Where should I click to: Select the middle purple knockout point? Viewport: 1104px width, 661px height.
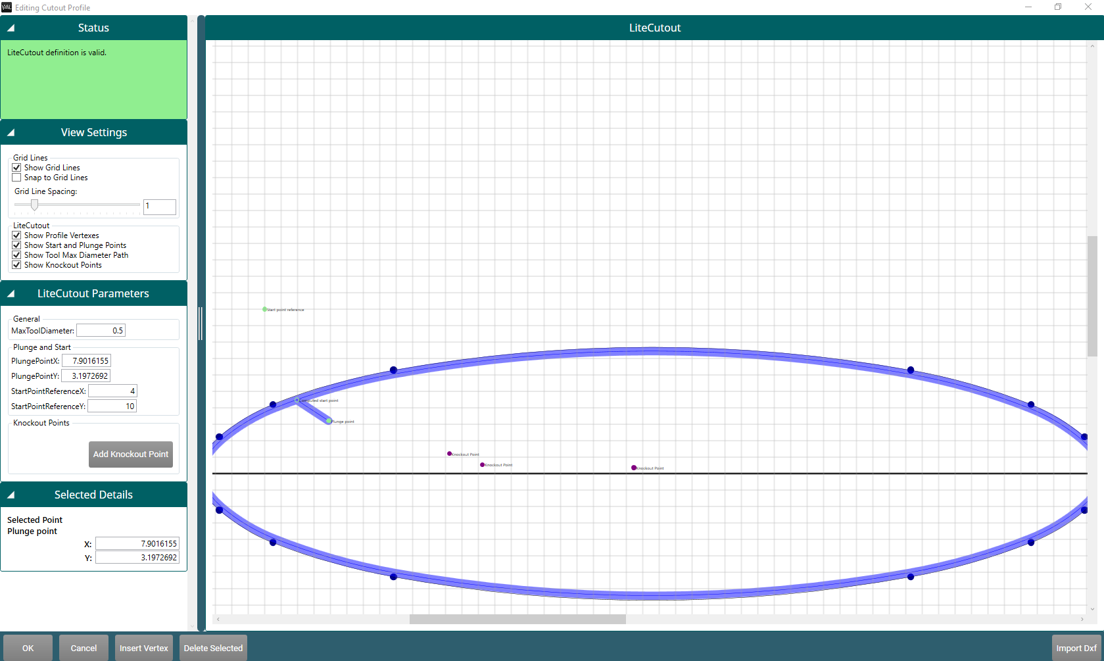coord(483,464)
